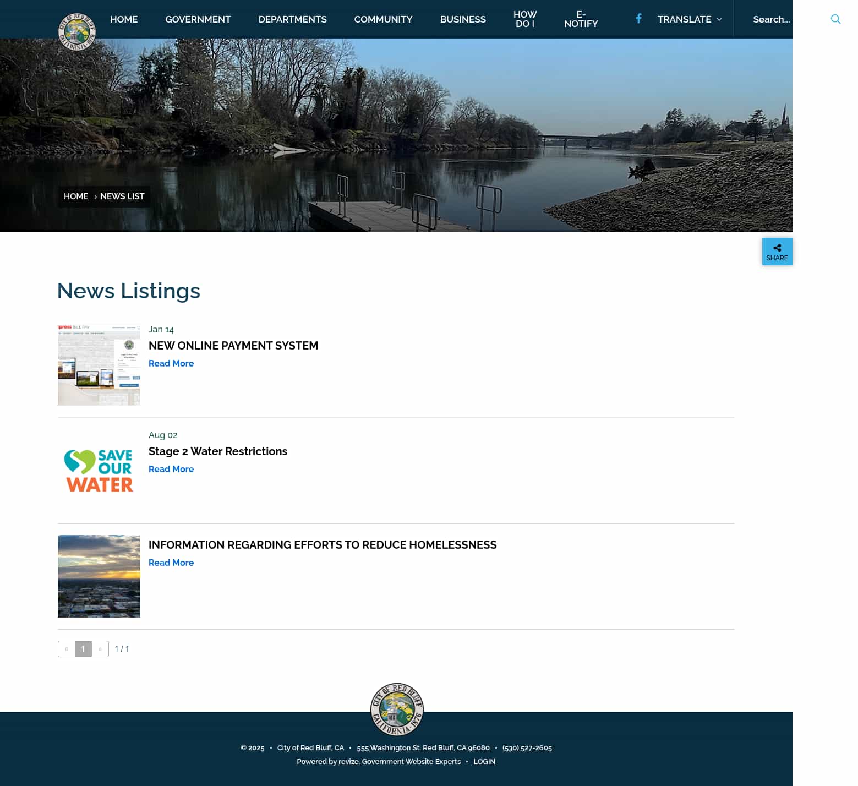Read More about reducing homelessness efforts

[x=171, y=563]
